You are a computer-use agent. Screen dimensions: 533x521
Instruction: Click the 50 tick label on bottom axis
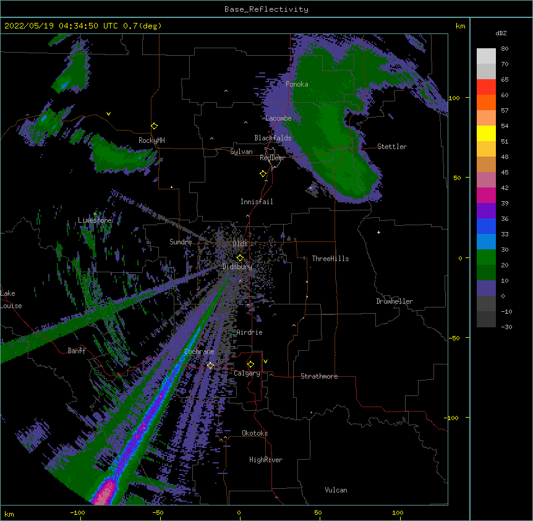(x=318, y=512)
